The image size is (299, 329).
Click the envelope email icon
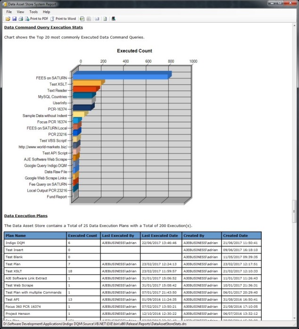point(97,19)
